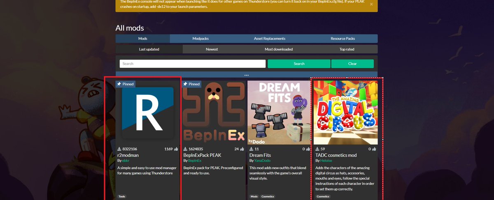Click the pin icon on r2modman card

[119, 84]
